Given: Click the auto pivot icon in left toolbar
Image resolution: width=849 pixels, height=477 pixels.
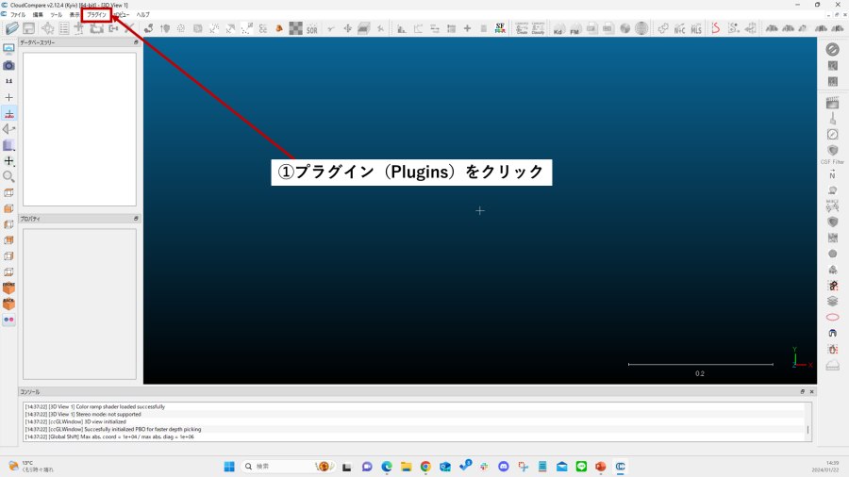Looking at the screenshot, I should tap(8, 113).
